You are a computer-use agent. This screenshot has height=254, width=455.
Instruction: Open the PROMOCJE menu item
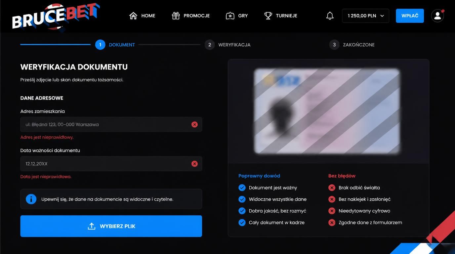click(x=191, y=16)
